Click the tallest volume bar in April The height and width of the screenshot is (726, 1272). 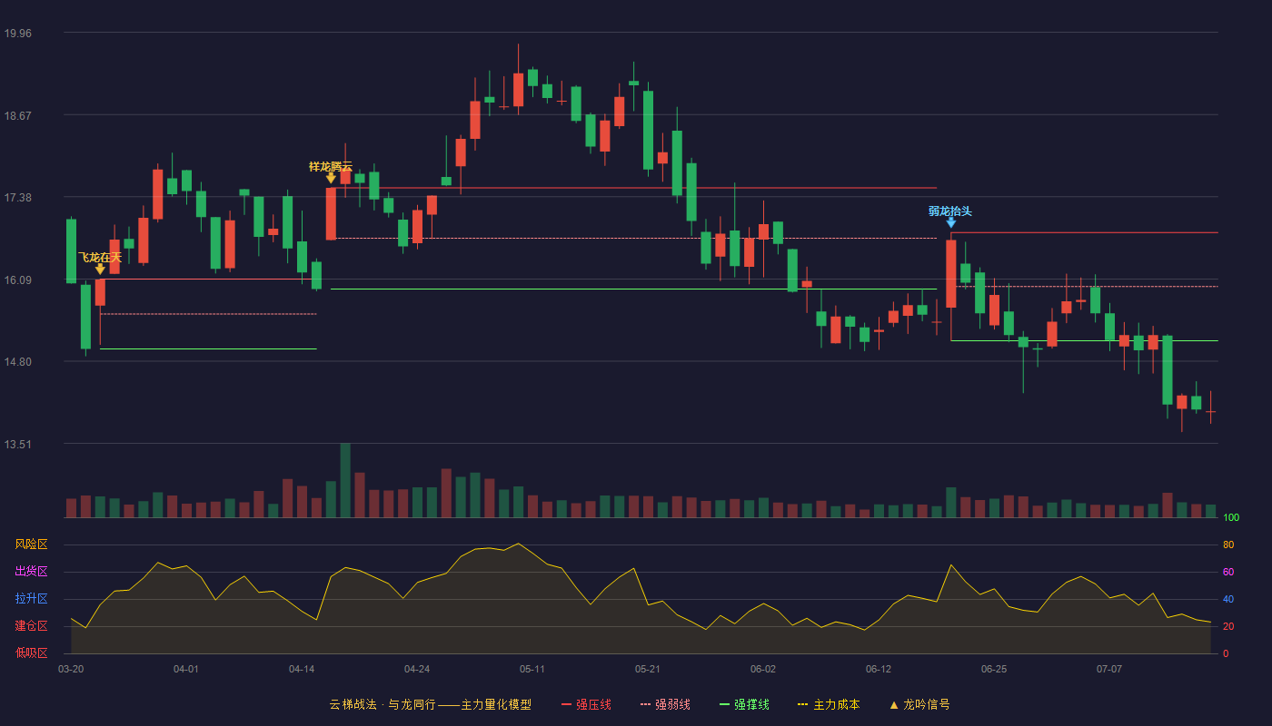coord(345,480)
